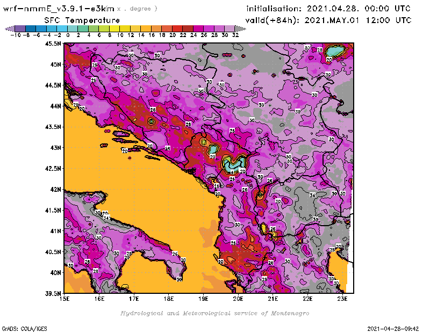
Task: Click the 40.5N latitude label
Action: 53,251
